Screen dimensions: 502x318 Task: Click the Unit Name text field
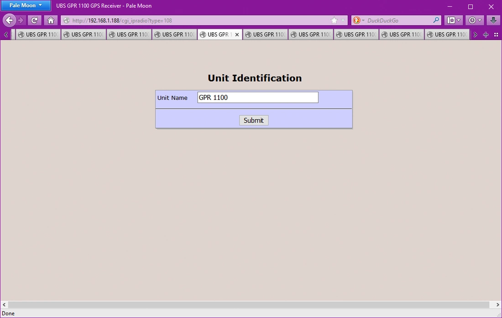click(258, 98)
